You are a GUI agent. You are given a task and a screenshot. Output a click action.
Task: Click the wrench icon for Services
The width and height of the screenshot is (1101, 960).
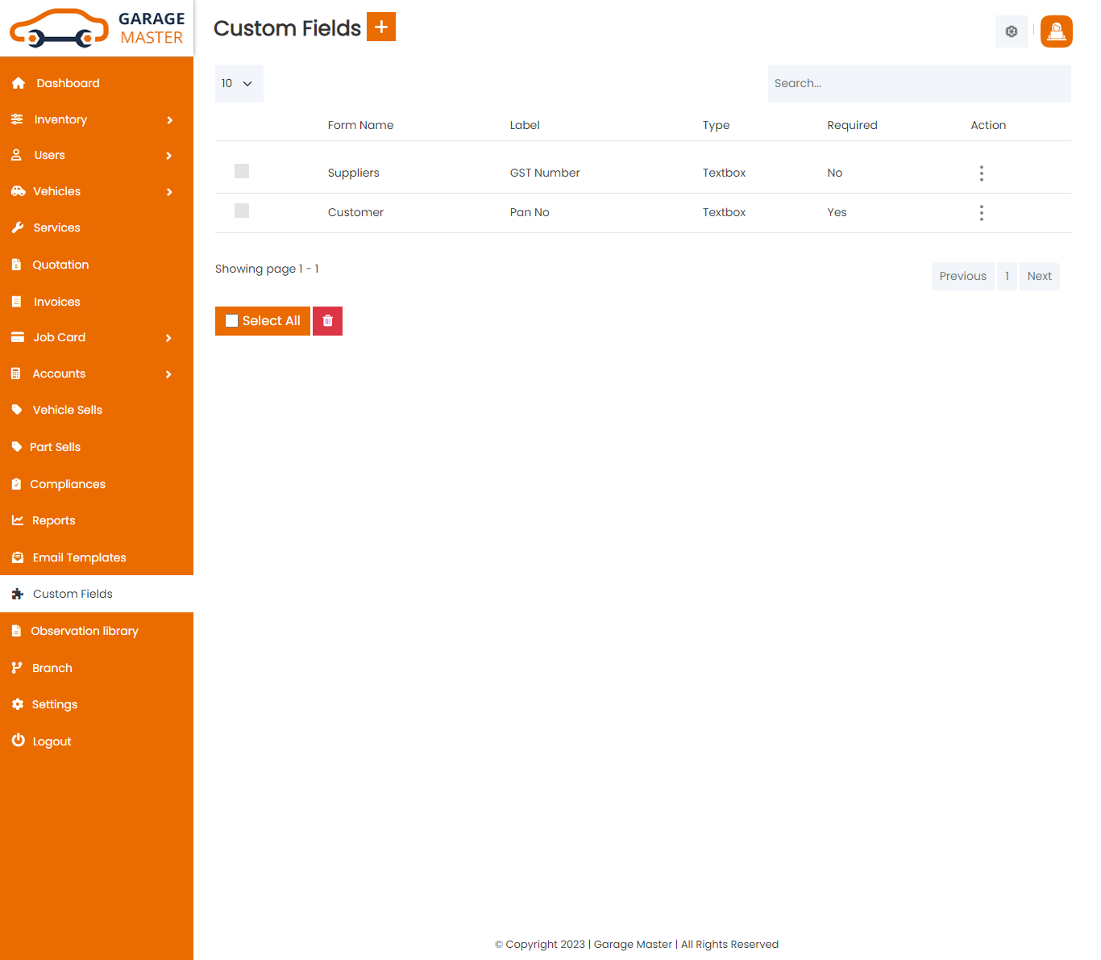pos(18,227)
